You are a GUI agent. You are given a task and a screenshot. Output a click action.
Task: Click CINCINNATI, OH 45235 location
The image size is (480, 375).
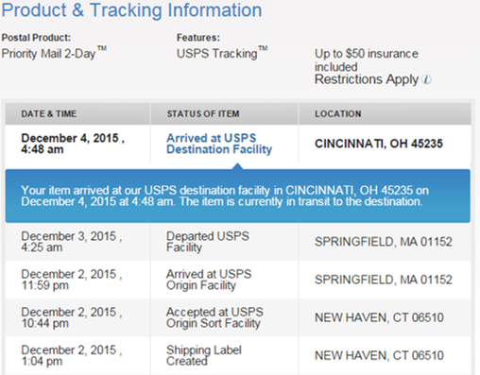pyautogui.click(x=379, y=144)
